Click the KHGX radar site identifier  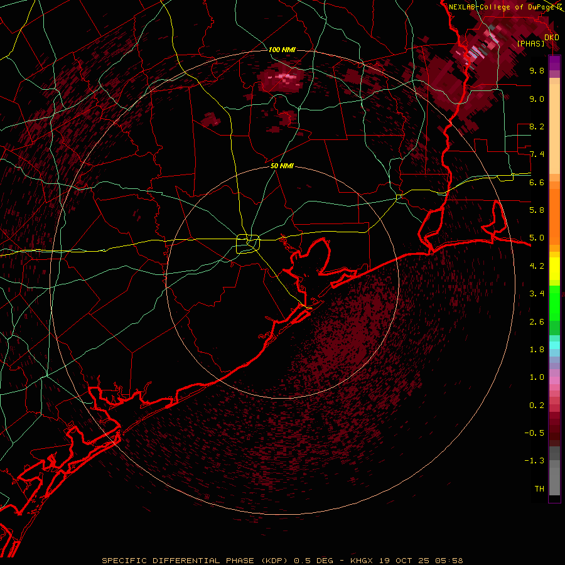point(362,561)
